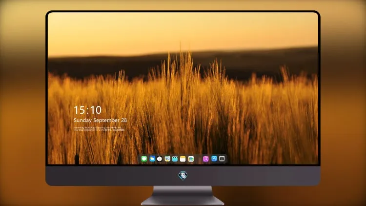366x206 pixels.
Task: Launch the gray Camera app
Action: coord(222,159)
